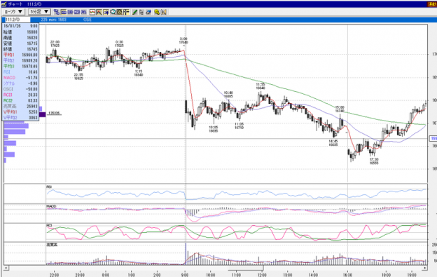Image resolution: width=437 pixels, height=277 pixels.
Task: Select the magnifying glass zoom tool
Action: point(113,12)
